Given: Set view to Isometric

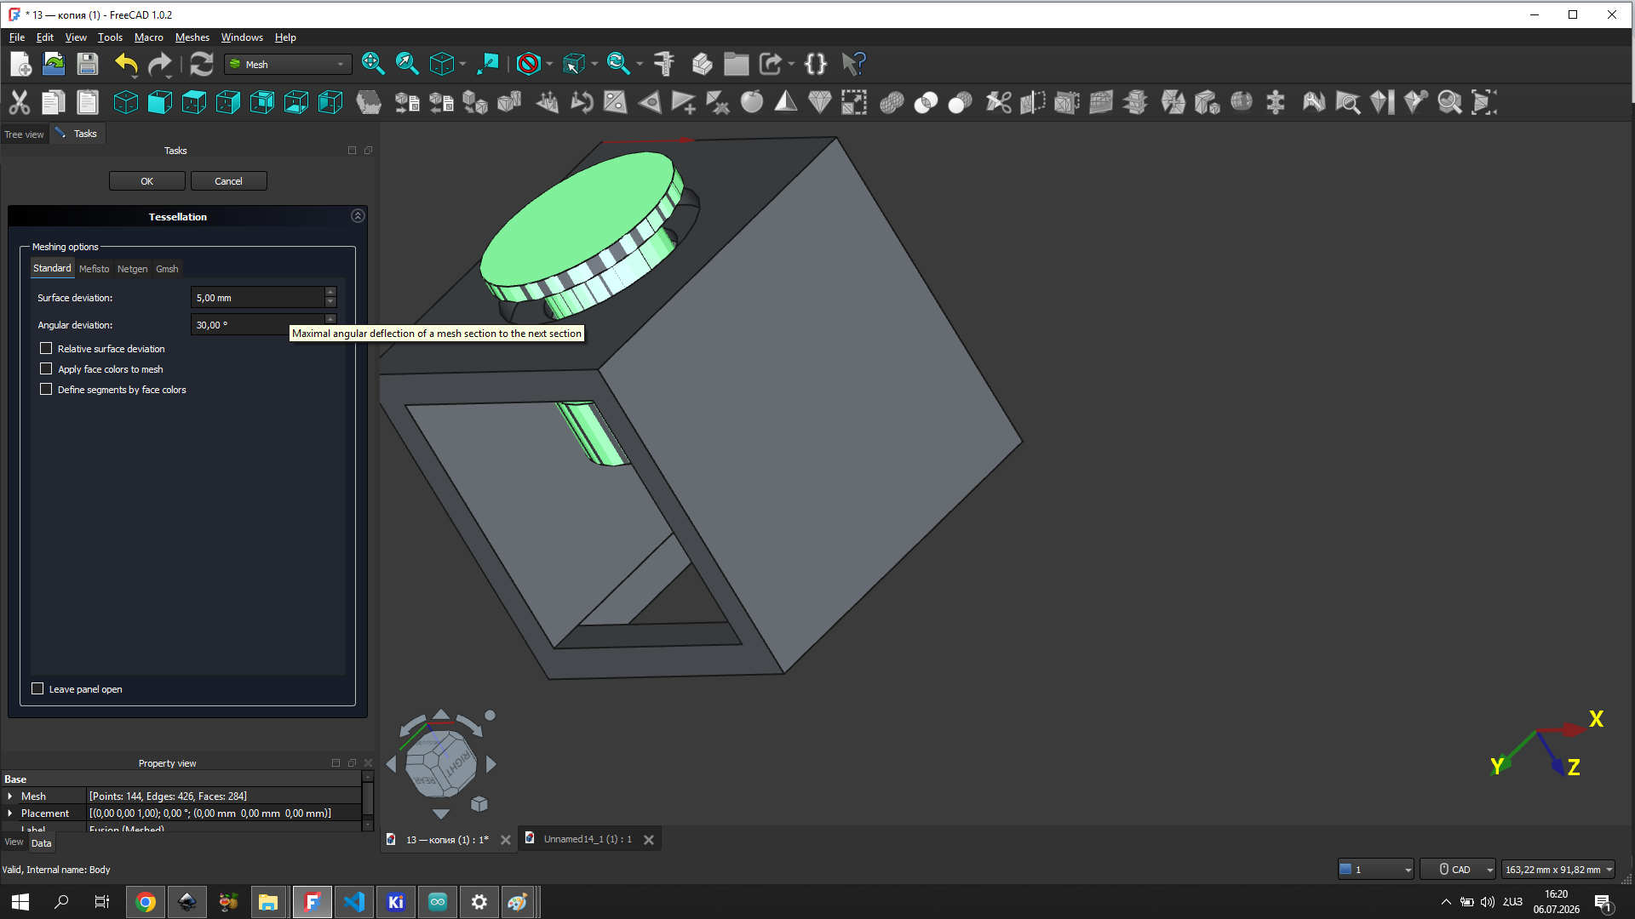Looking at the screenshot, I should tap(125, 103).
